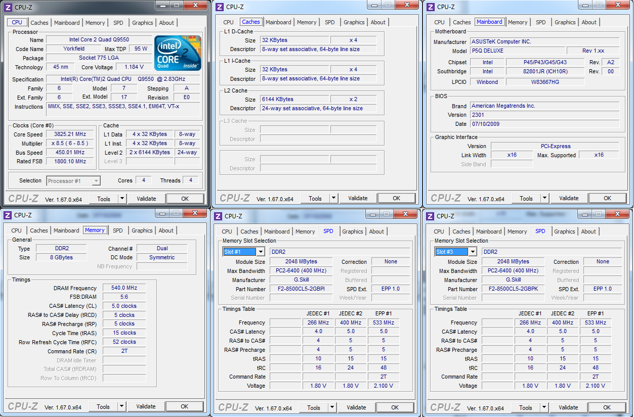Switch to the Caches tab in the CPU-tab window
This screenshot has height=417, width=634.
tap(39, 23)
